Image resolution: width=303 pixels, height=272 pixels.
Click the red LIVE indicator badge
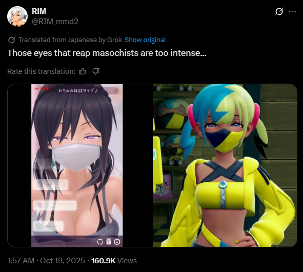pos(42,89)
